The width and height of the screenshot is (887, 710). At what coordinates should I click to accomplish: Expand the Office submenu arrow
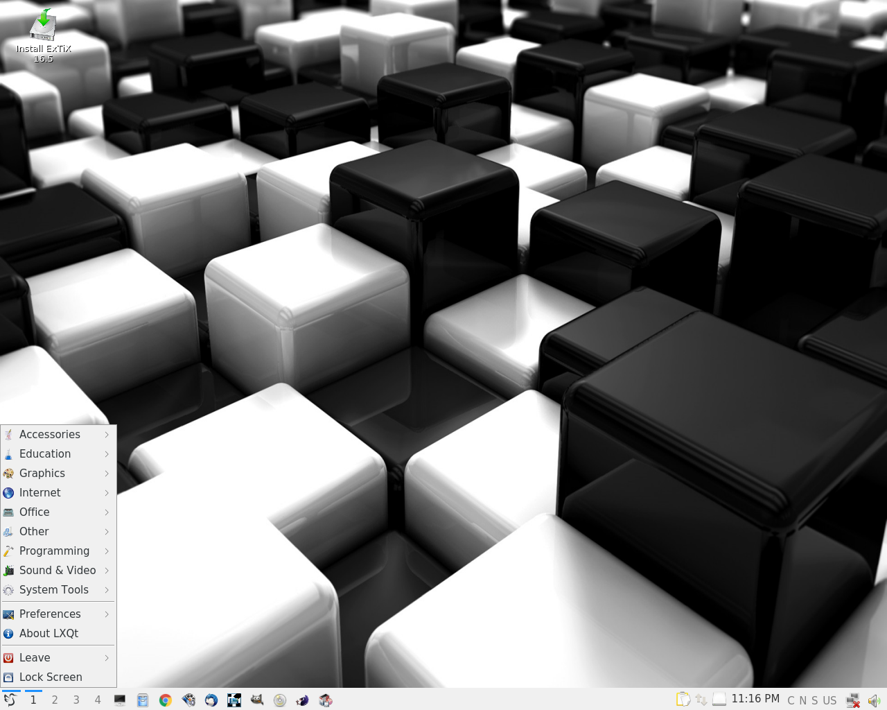[x=107, y=512]
